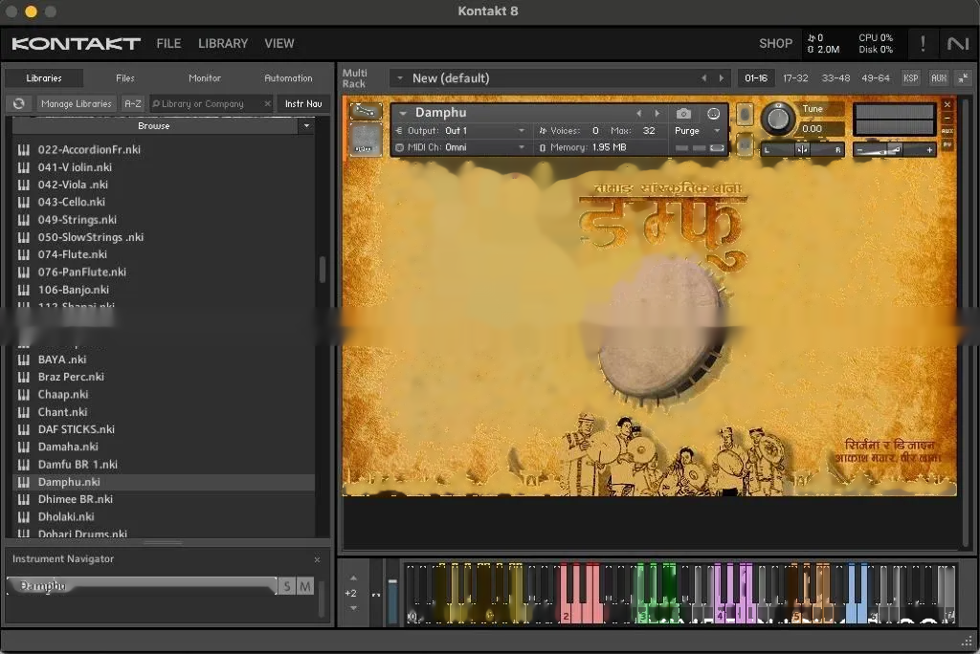Open the LIBRARY menu
This screenshot has height=654, width=980.
(223, 43)
